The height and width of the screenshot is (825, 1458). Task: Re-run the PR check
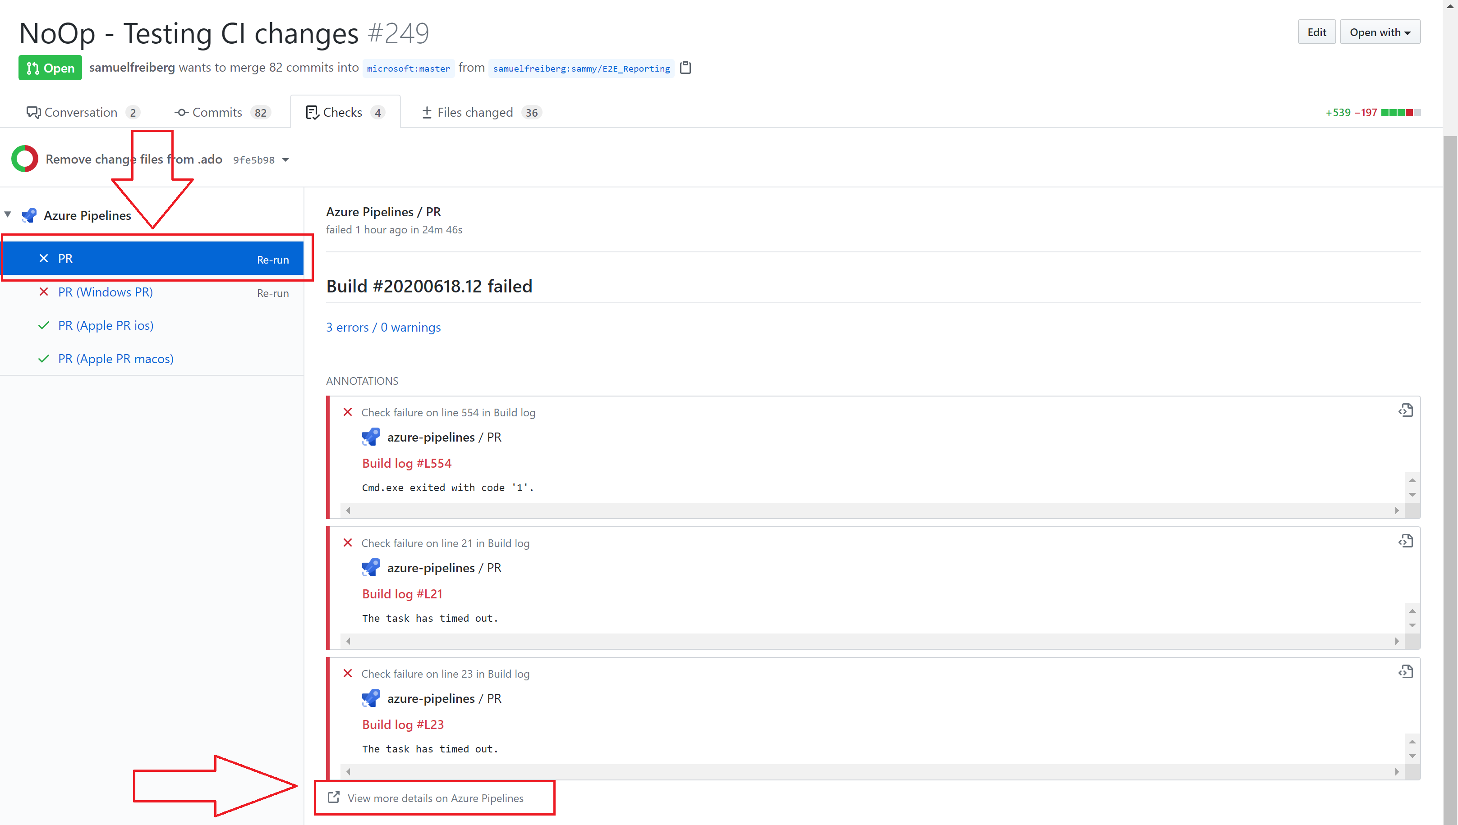point(273,260)
